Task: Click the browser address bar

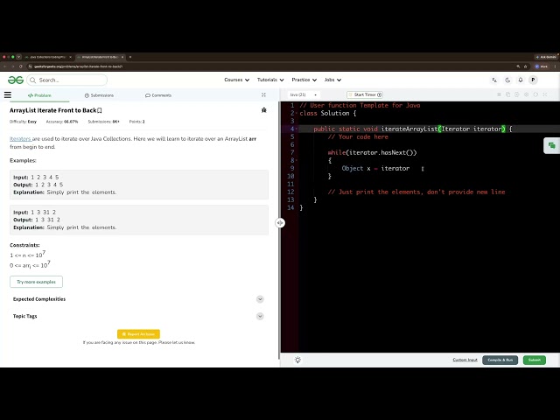Action: 271,66
